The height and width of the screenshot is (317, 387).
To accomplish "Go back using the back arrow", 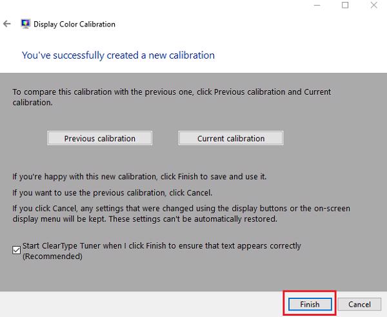I will tap(7, 24).
